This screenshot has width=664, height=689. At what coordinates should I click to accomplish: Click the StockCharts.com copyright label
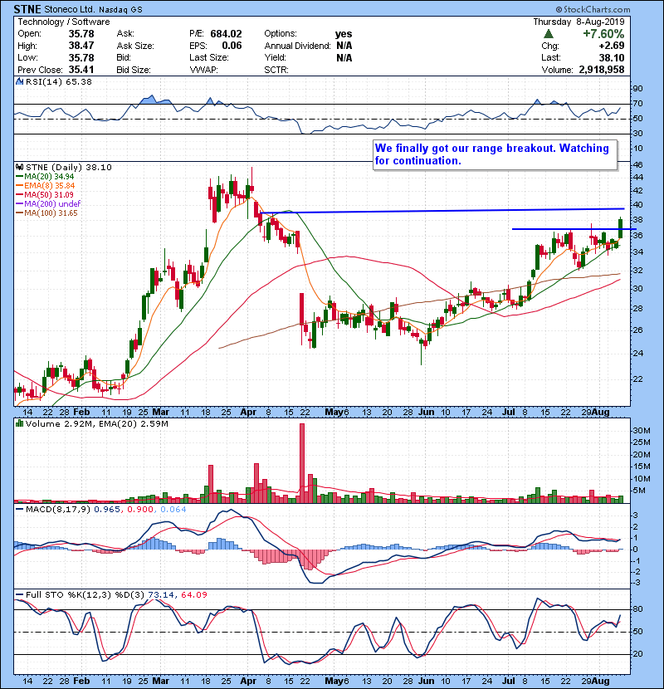593,9
